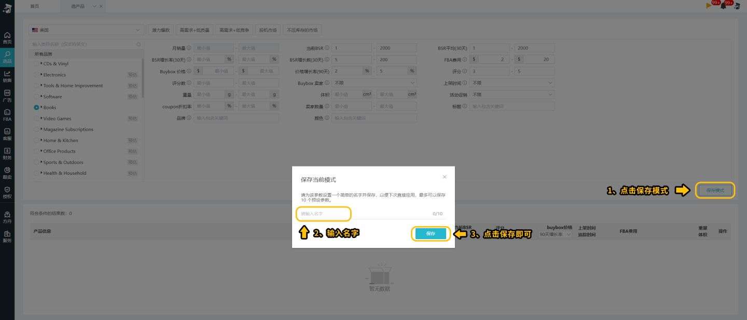
Task: Click info icon next to FBA费用
Action: [465, 60]
